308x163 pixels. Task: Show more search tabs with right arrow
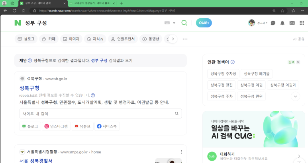173,39
